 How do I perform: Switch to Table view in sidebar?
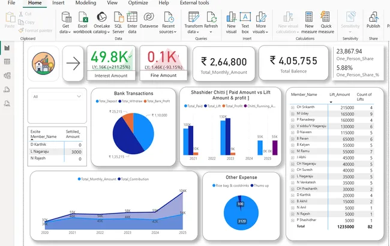(x=7, y=61)
